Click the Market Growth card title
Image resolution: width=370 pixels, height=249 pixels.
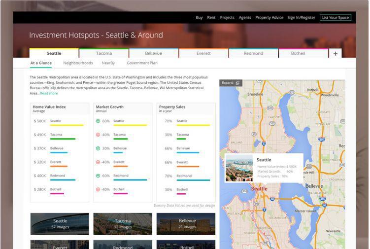point(109,107)
